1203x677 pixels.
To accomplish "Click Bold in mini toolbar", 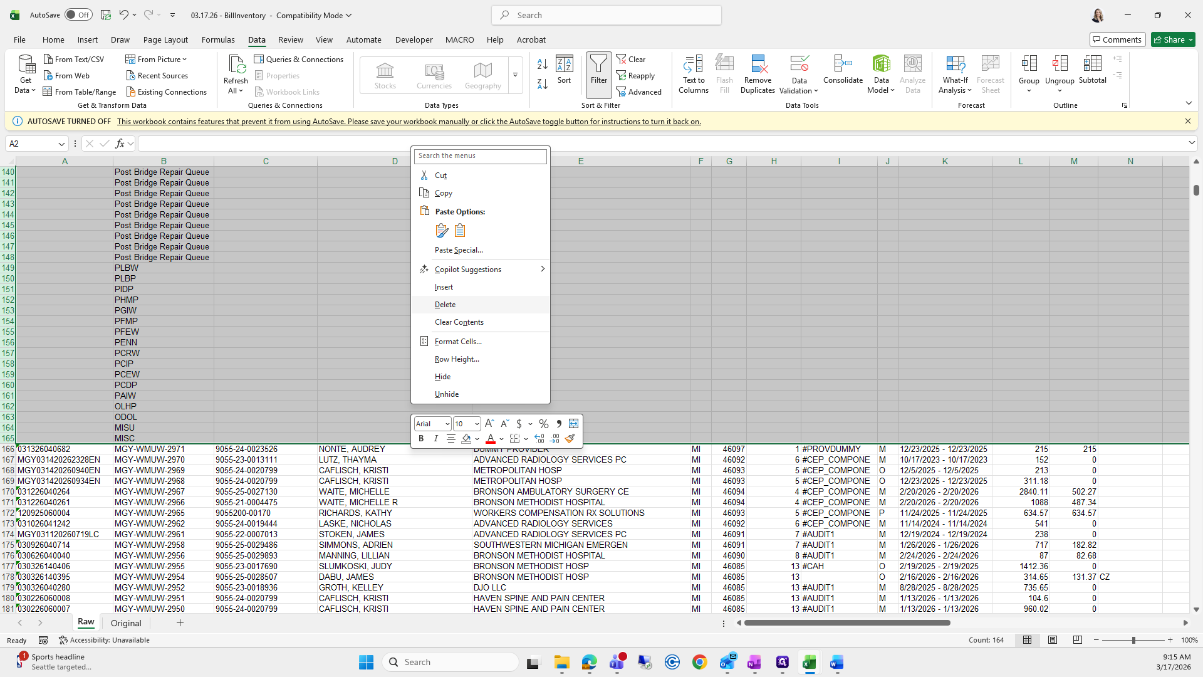I will [421, 439].
